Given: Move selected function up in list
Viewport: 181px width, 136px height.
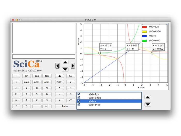Looking at the screenshot, I should click(x=148, y=97).
